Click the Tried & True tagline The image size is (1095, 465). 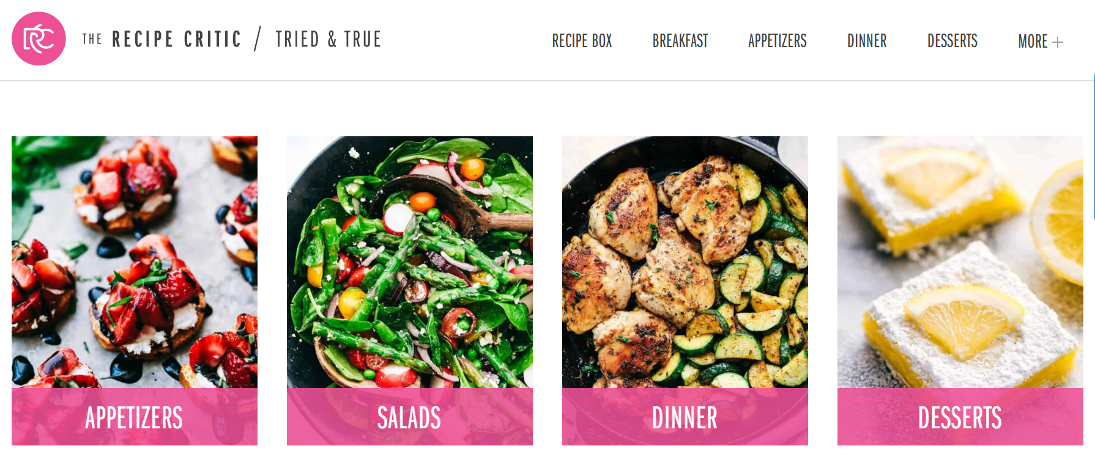[328, 39]
